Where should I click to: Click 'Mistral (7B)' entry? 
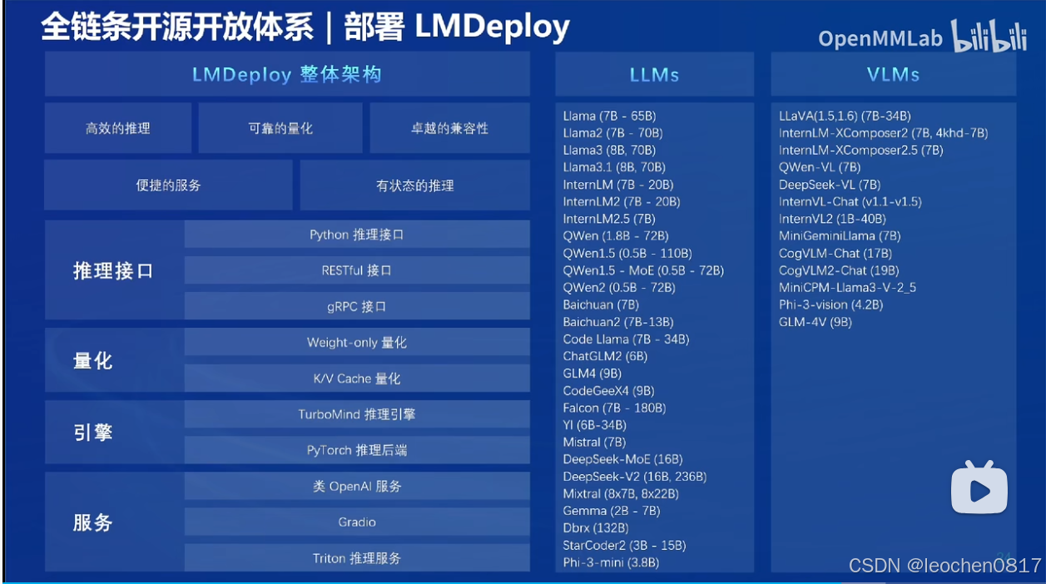594,442
